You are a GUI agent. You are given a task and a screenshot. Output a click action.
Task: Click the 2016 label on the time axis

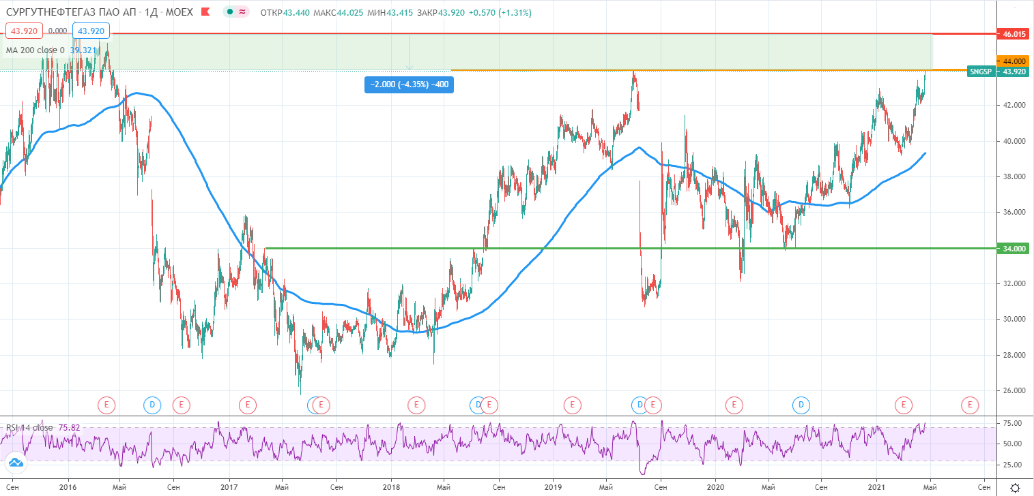point(67,488)
